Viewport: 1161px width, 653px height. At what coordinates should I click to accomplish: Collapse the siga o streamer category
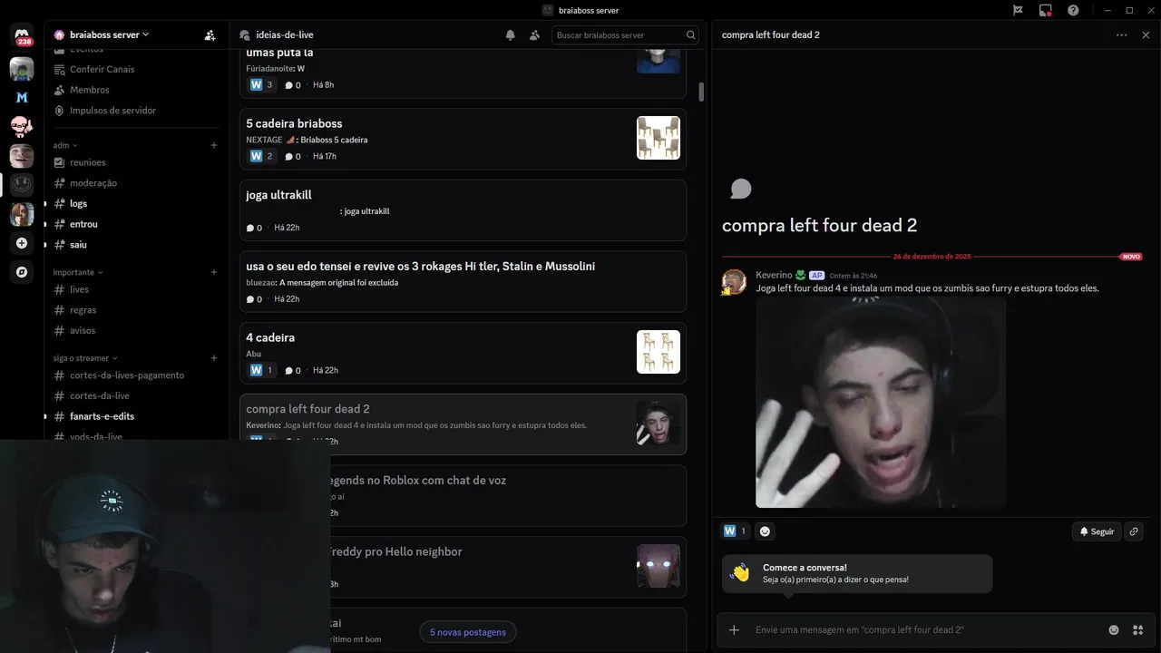click(85, 358)
